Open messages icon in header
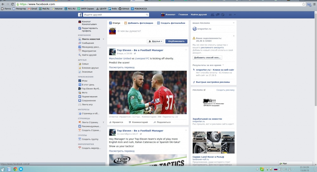 pos(217,15)
